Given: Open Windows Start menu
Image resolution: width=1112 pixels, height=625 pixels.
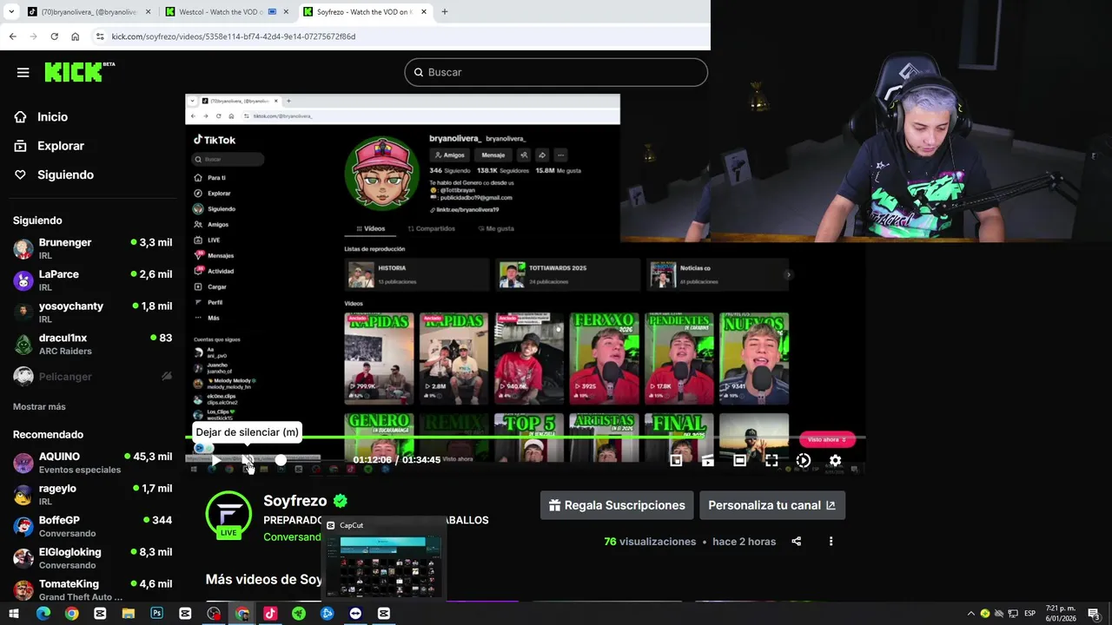Looking at the screenshot, I should point(13,614).
